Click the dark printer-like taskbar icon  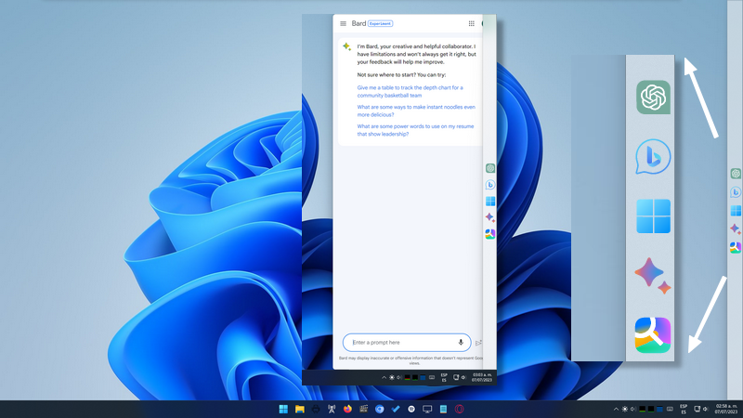pyautogui.click(x=316, y=409)
